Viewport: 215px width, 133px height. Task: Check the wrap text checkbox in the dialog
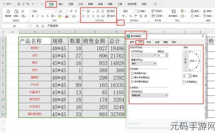(132, 73)
